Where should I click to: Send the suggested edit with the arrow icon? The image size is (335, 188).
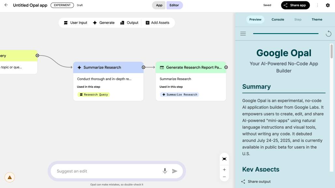(175, 170)
